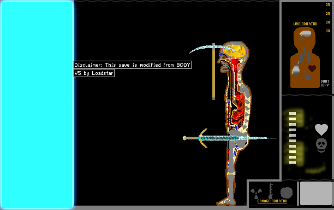This screenshot has height=210, width=334.
Task: Toggle the fourth 'on' switch label
Action: (x=327, y=31)
